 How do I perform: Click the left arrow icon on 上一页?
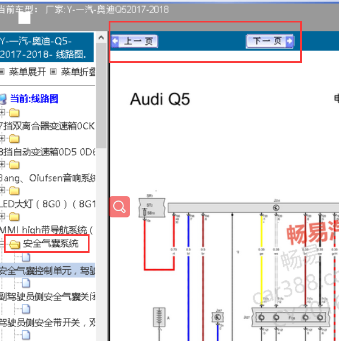point(115,41)
